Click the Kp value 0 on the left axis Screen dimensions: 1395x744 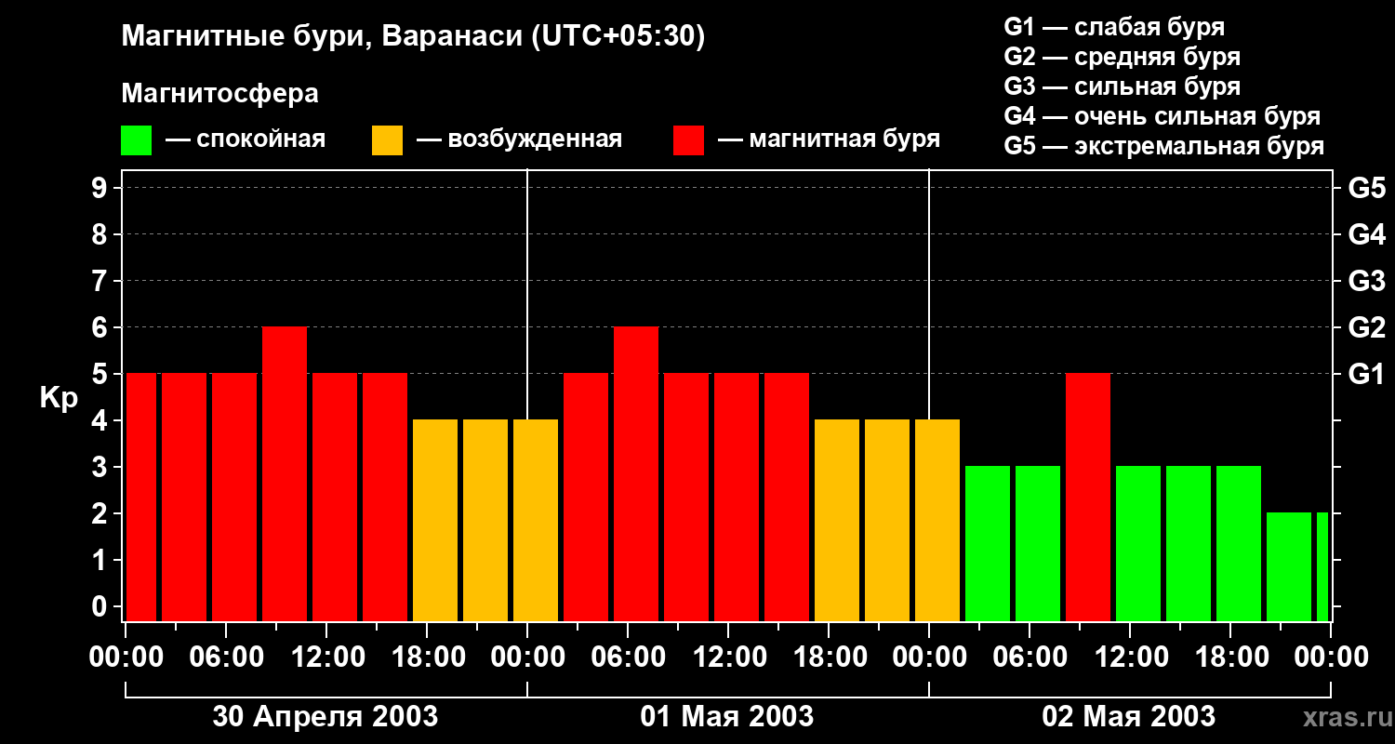[101, 606]
